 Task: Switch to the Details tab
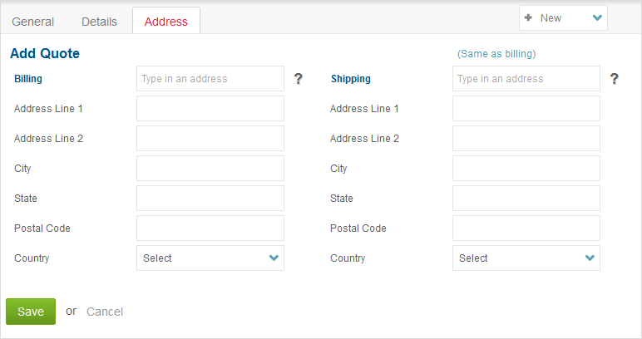pyautogui.click(x=99, y=22)
